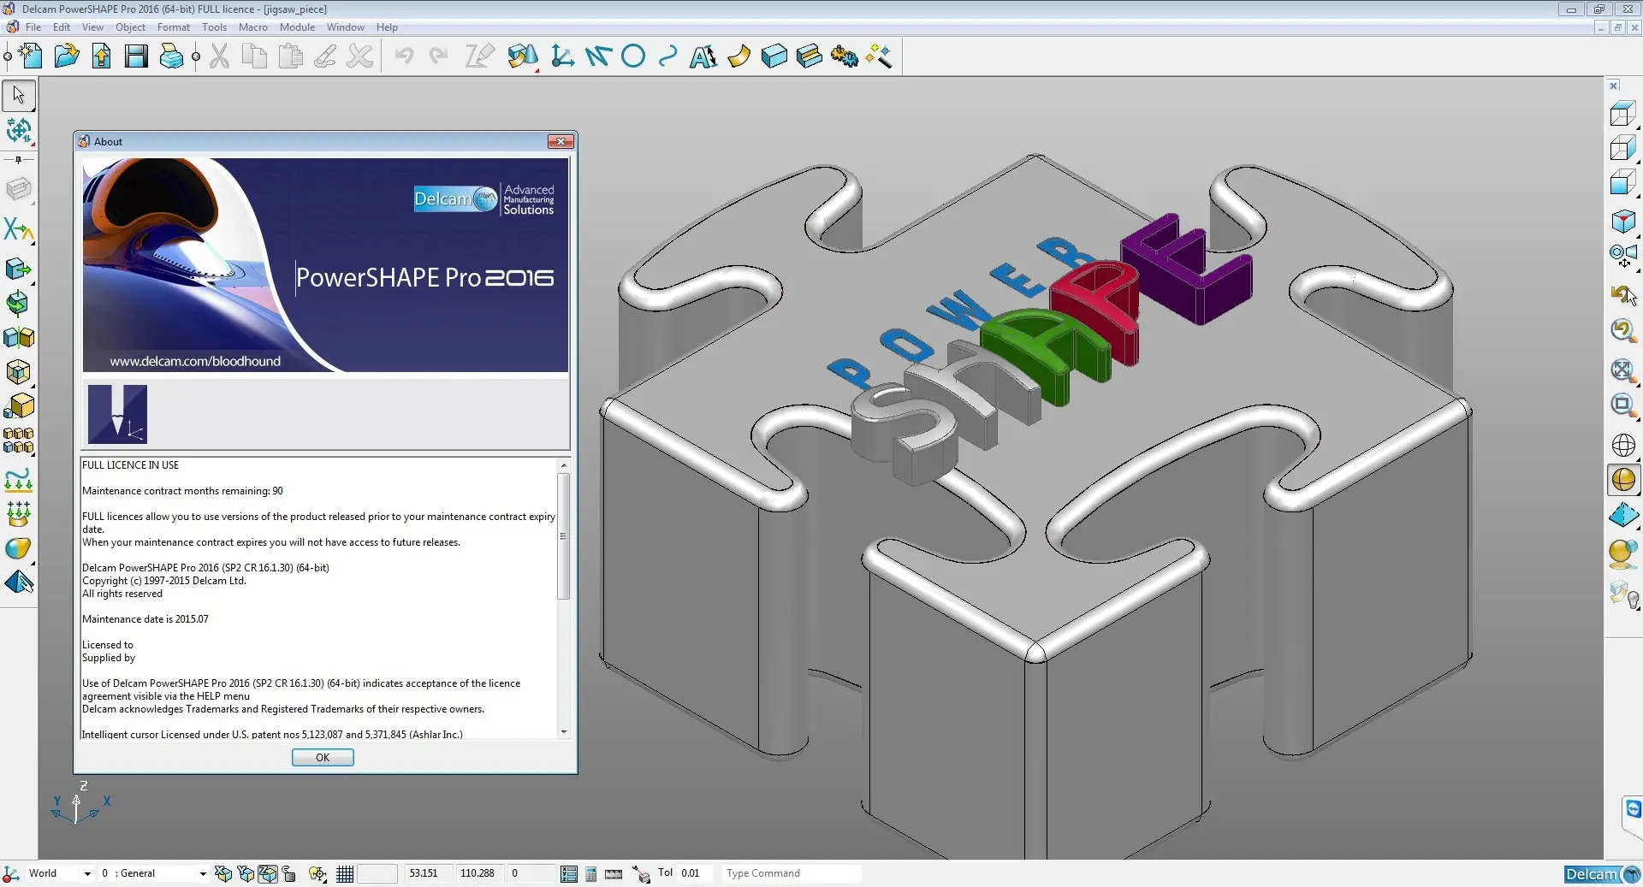This screenshot has height=887, width=1643.
Task: Open the Edit menu
Action: [62, 27]
